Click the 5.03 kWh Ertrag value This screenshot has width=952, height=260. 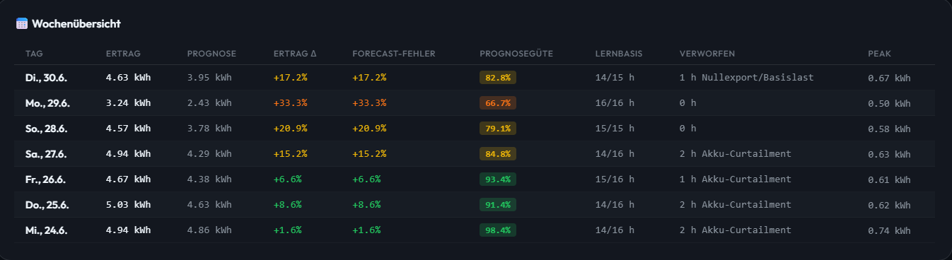pyautogui.click(x=128, y=205)
